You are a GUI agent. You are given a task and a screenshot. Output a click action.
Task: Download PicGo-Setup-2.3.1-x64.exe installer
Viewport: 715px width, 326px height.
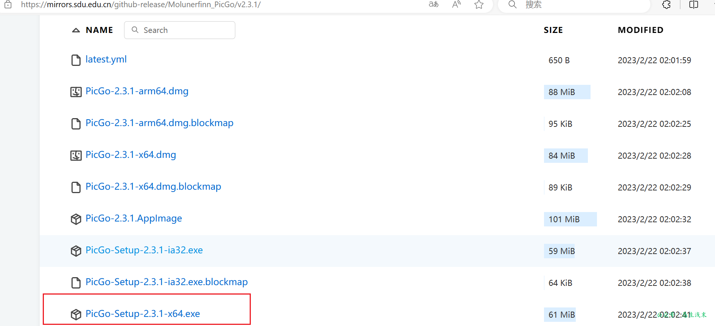click(x=143, y=314)
